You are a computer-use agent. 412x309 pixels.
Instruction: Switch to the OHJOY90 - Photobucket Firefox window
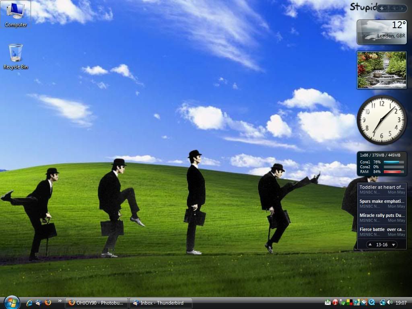click(97, 303)
